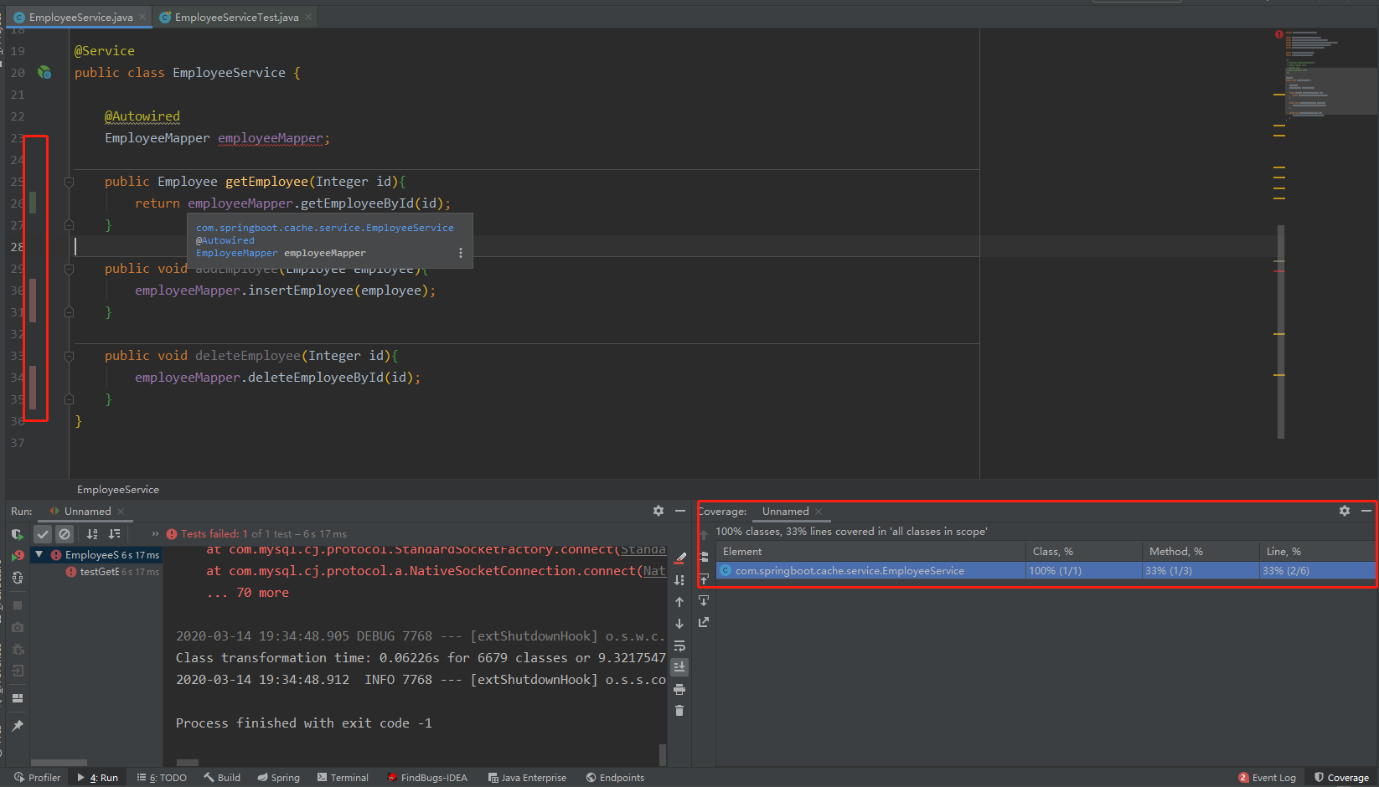The width and height of the screenshot is (1379, 787).
Task: Go to next stack trace down arrow
Action: tap(679, 624)
